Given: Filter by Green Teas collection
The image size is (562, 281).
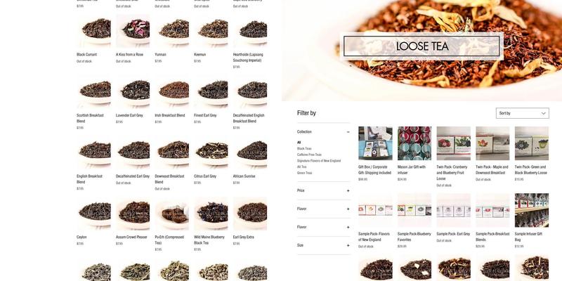Looking at the screenshot, I should point(304,173).
